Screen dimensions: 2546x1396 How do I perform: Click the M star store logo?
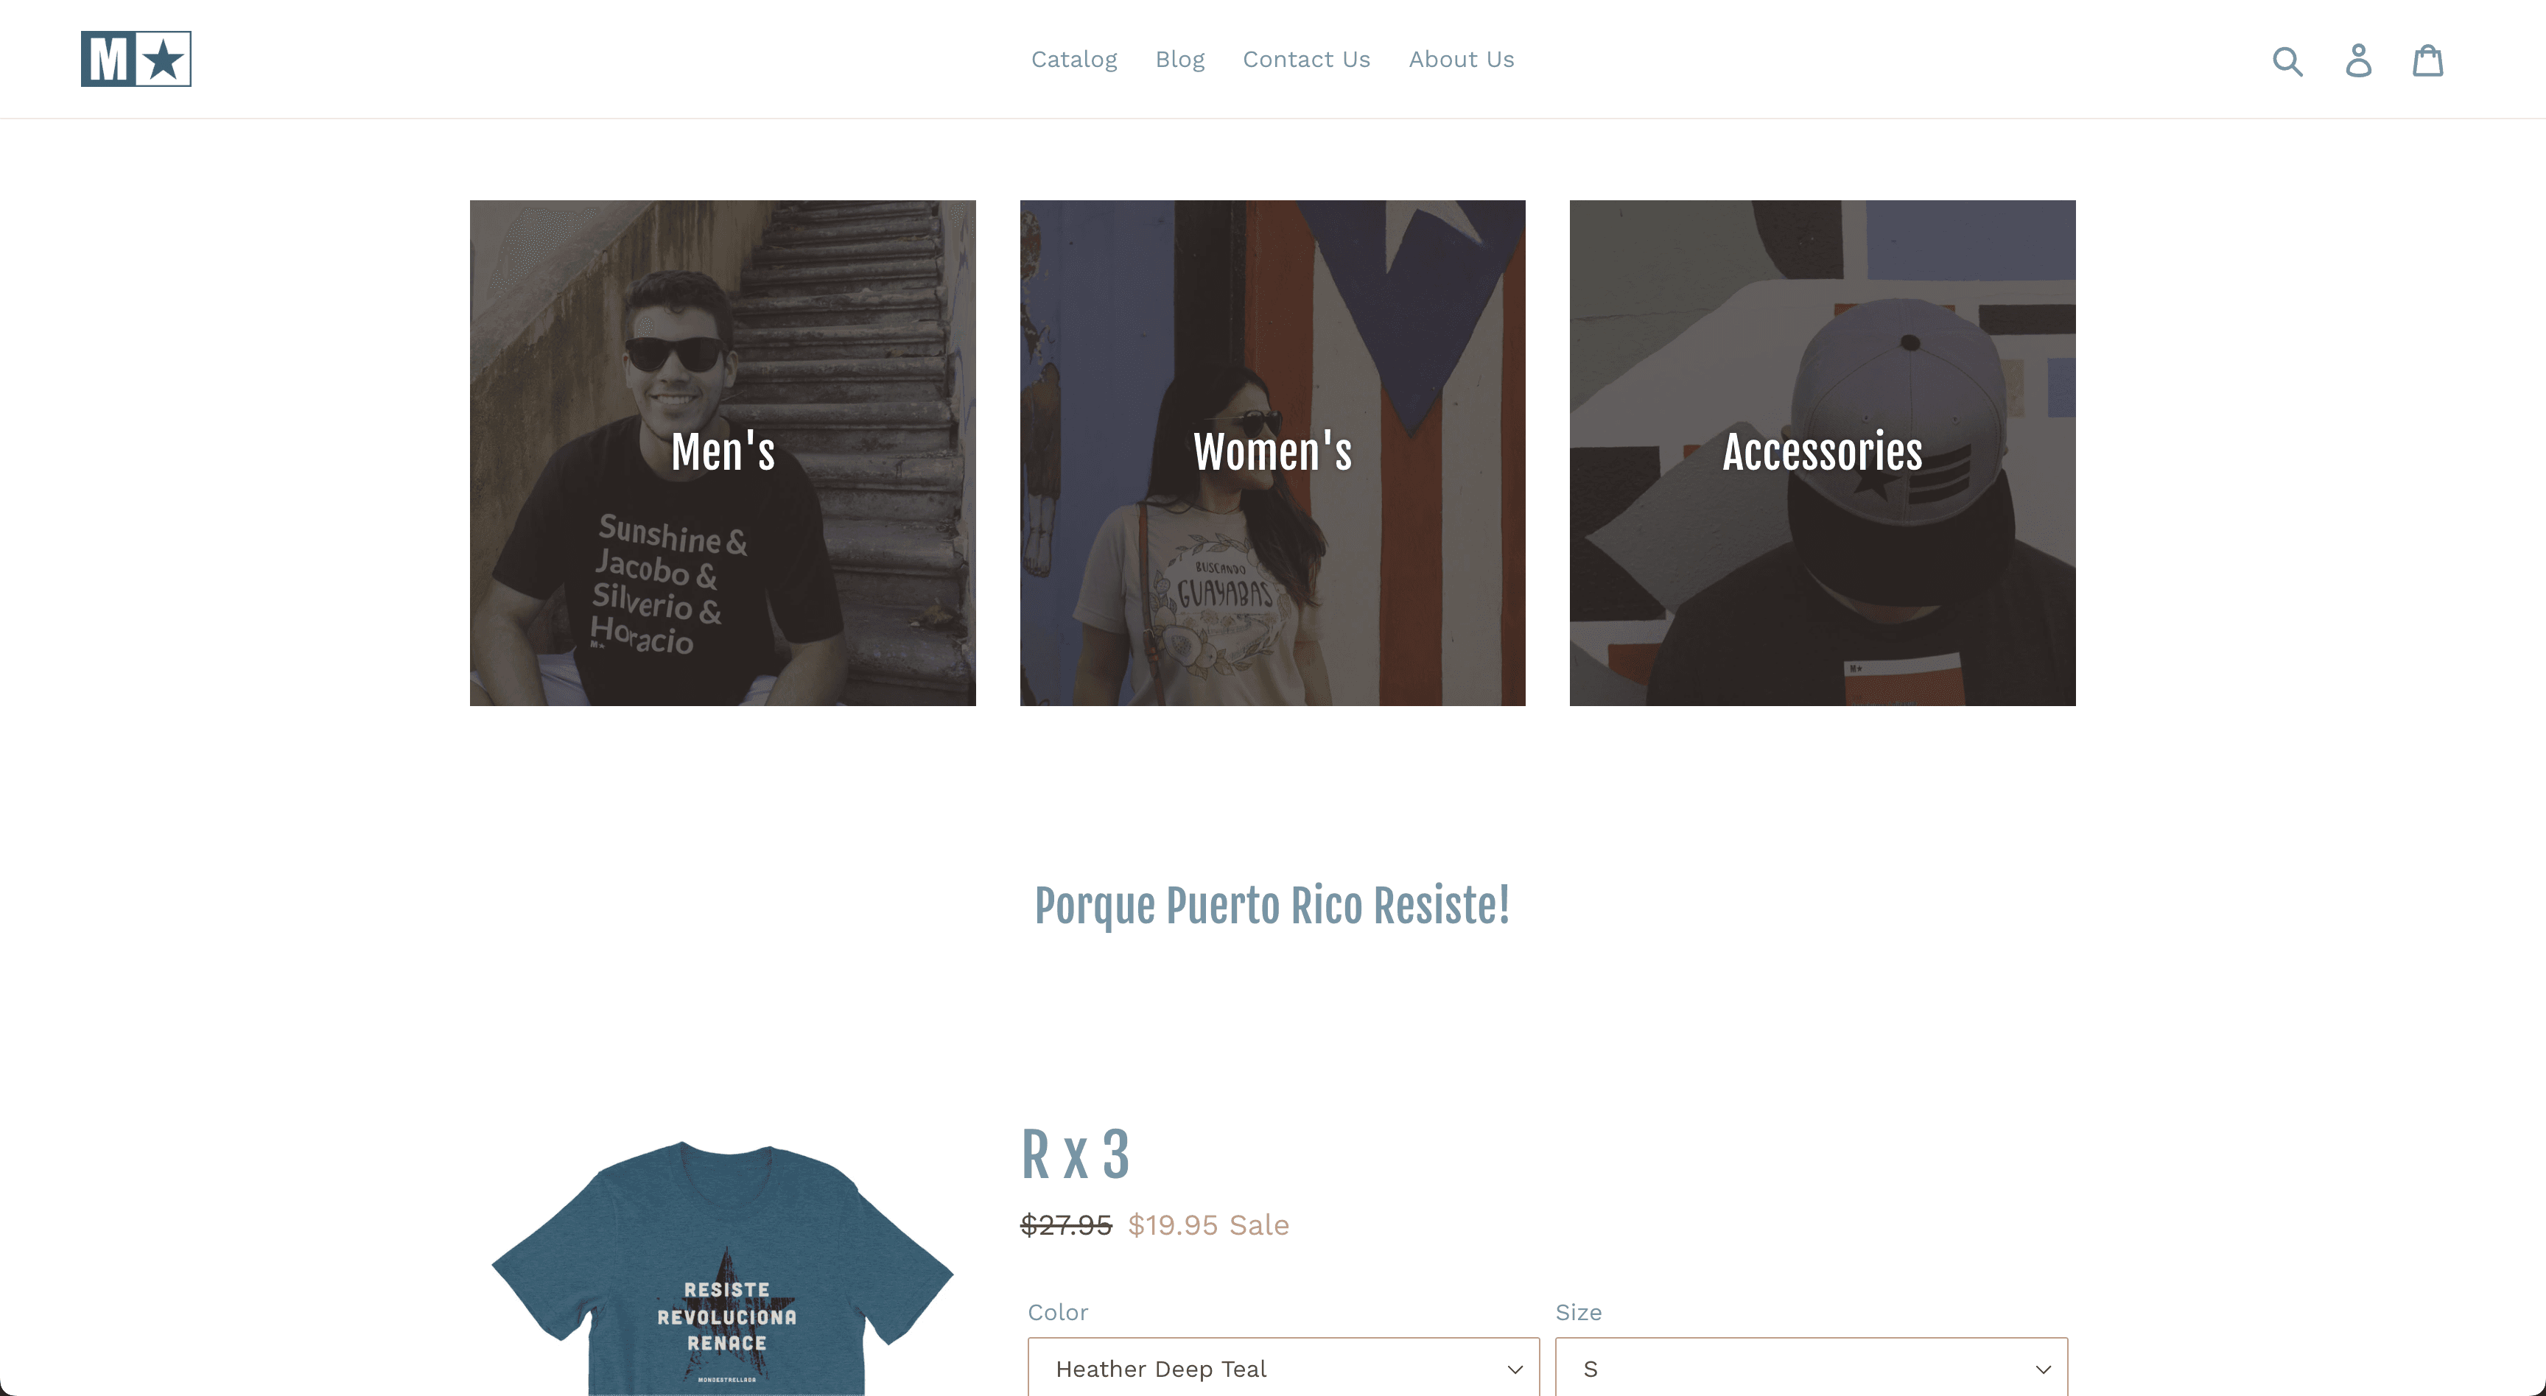[x=136, y=60]
